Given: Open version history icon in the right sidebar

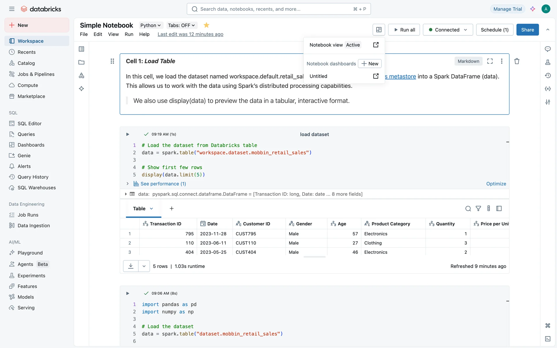Looking at the screenshot, I should coord(547,75).
